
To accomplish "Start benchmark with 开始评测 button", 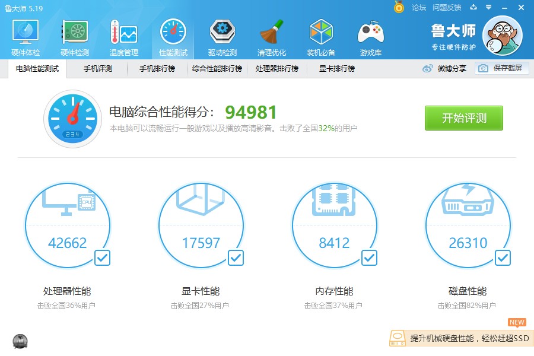I will [463, 117].
